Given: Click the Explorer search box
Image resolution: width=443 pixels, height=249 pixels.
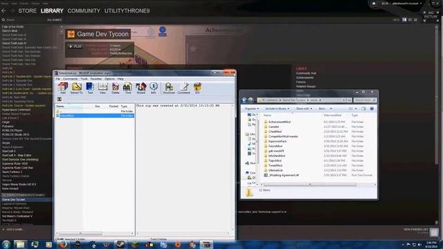Looking at the screenshot, I should point(365,100).
